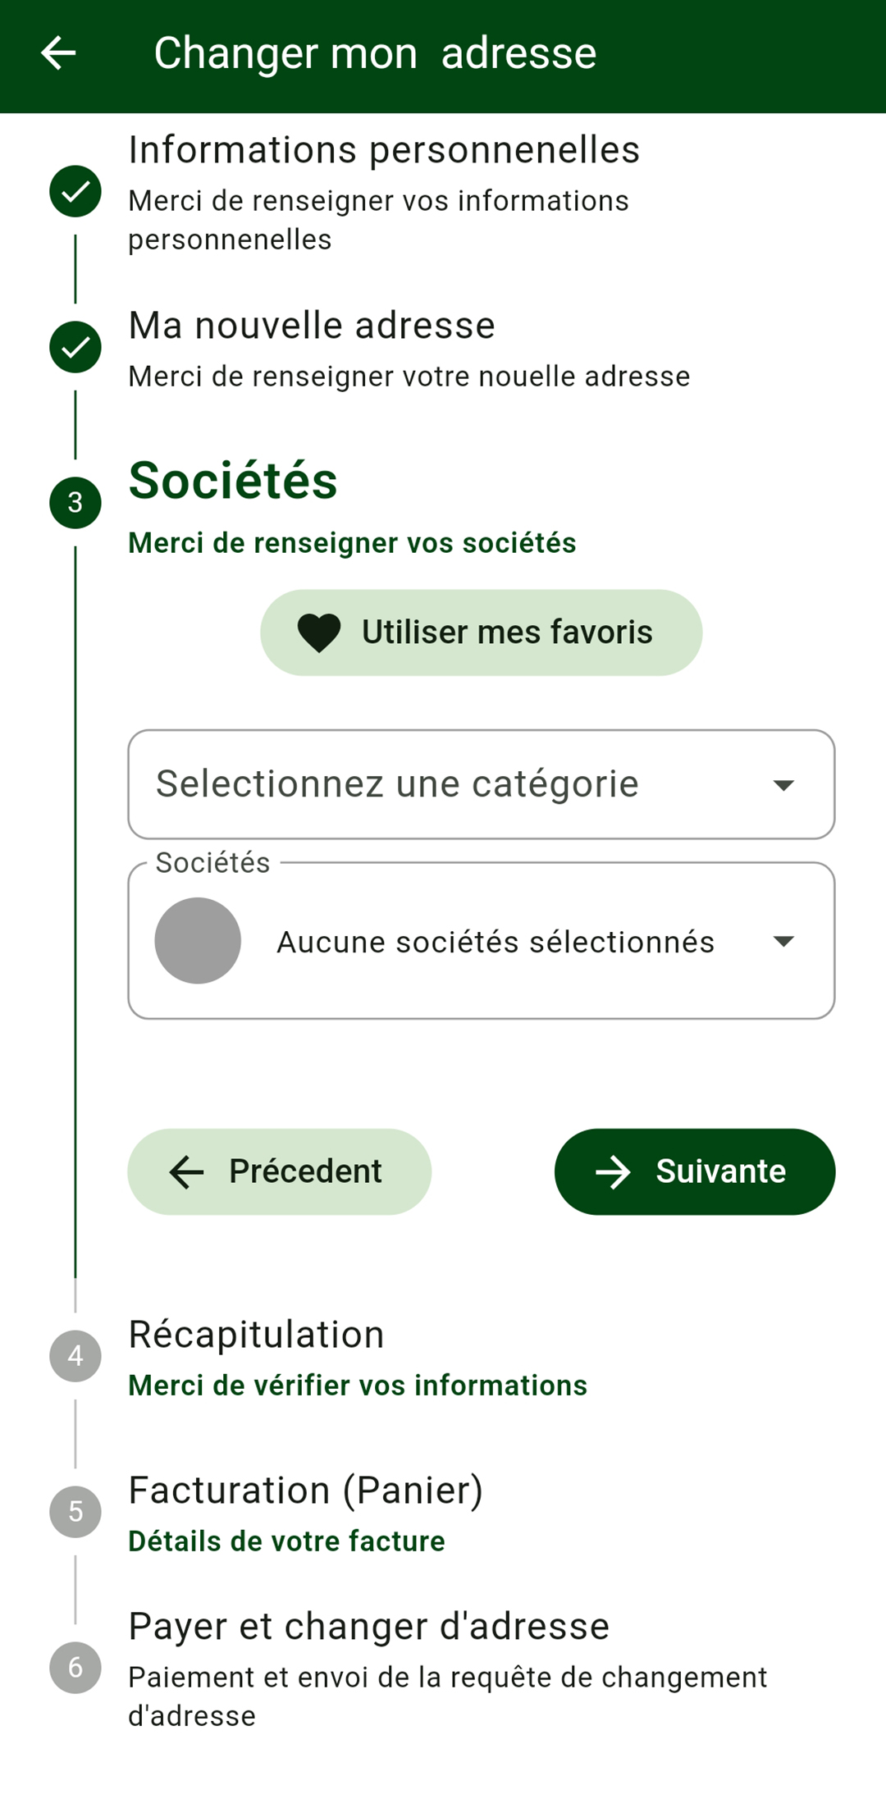Expand the Sociétés dropdown arrow

click(x=783, y=941)
